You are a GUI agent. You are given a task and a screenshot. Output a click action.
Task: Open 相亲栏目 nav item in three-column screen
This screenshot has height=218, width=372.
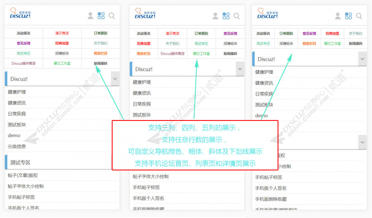click(101, 53)
